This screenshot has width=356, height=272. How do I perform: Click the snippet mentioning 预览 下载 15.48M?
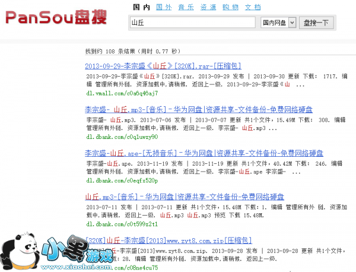(x=217, y=211)
